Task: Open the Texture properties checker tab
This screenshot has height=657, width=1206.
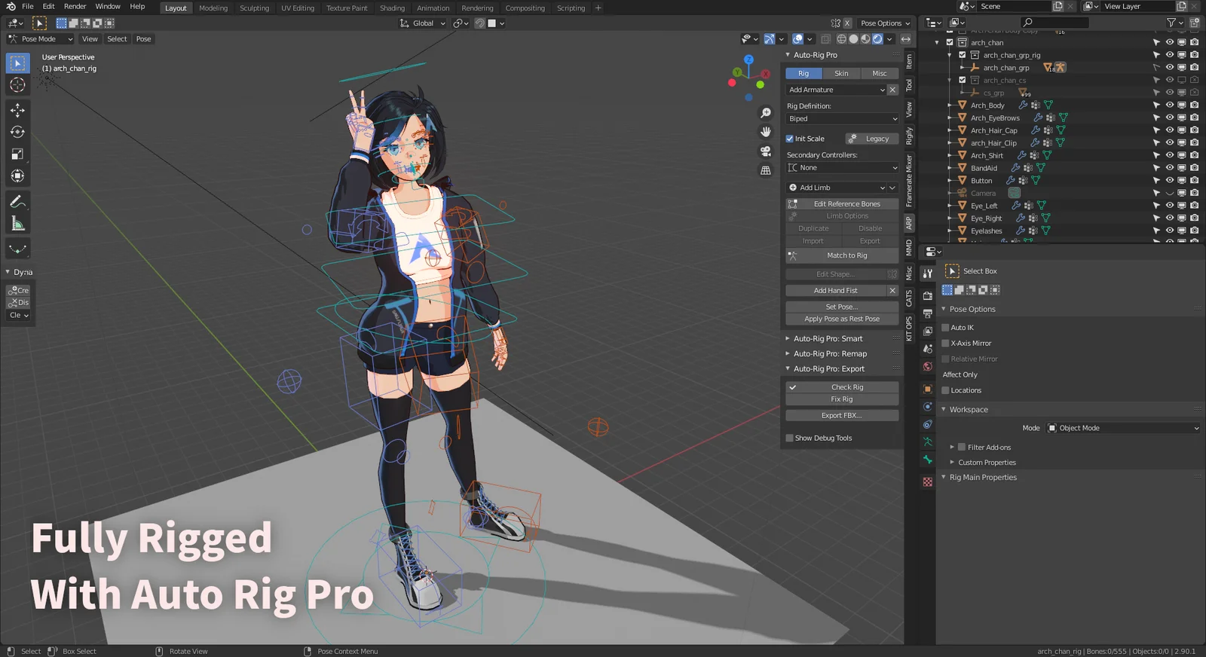Action: [x=928, y=482]
